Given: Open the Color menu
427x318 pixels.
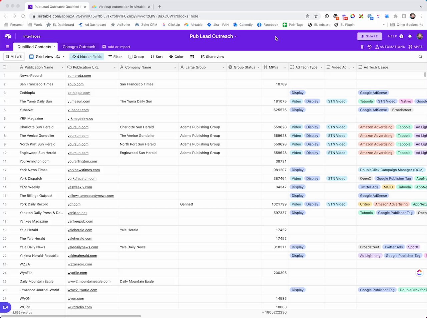Looking at the screenshot, I should [176, 57].
